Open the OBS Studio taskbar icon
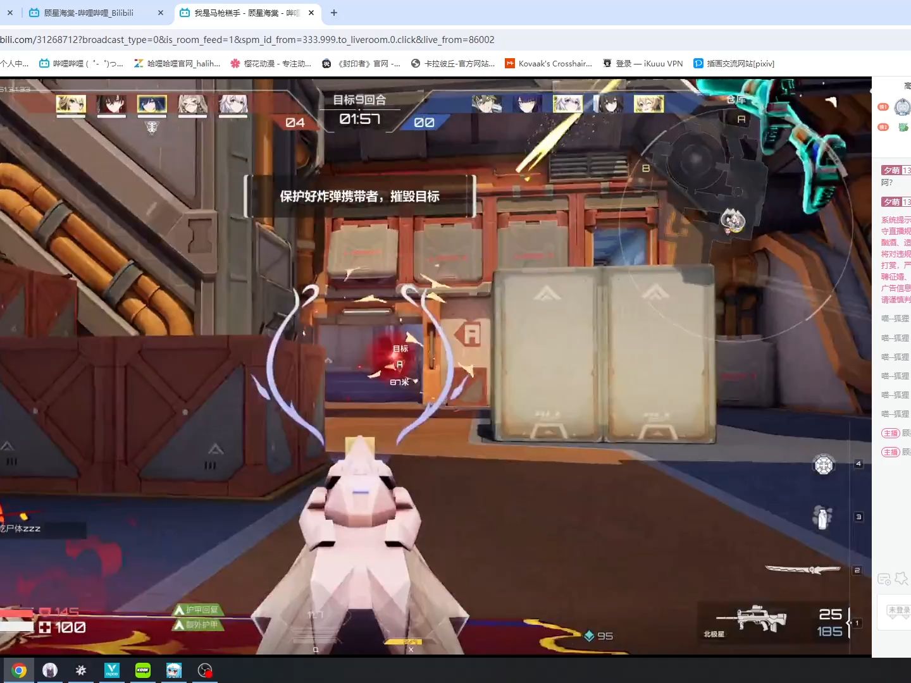Screen dimensions: 911x683 coord(205,670)
